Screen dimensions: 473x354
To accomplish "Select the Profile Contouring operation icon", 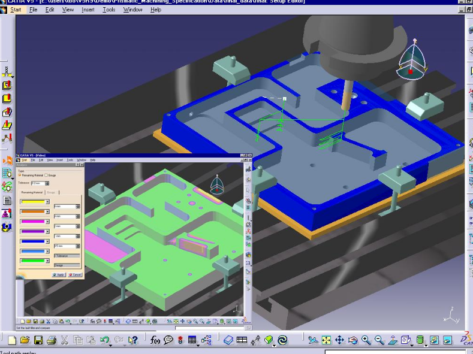I will (x=7, y=112).
